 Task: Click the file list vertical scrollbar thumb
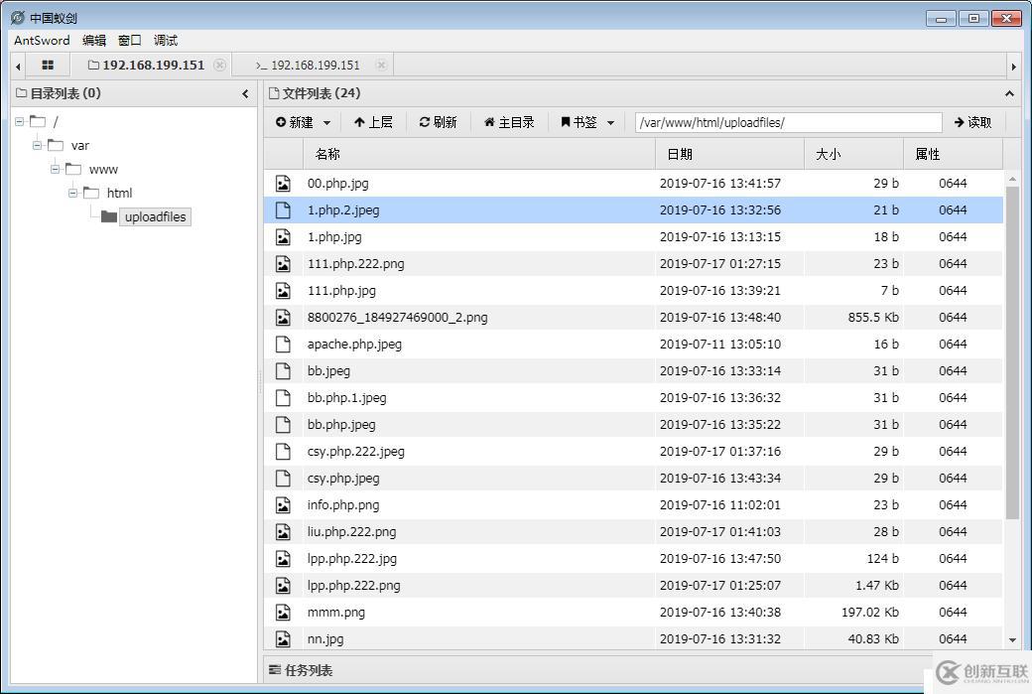tap(1012, 352)
